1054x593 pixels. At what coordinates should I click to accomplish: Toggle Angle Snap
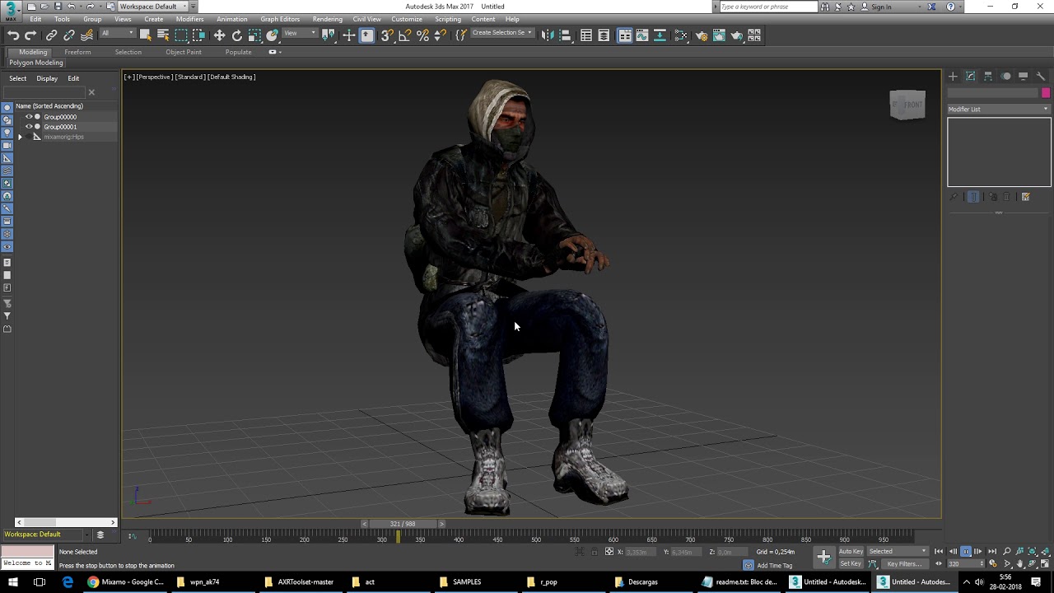pos(404,35)
